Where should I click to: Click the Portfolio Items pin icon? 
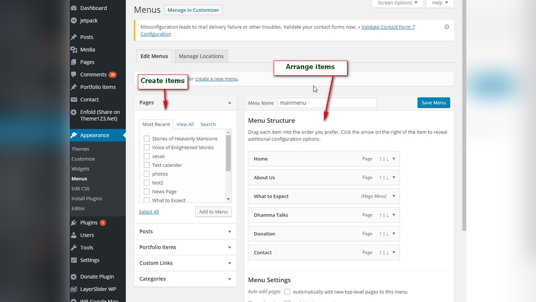click(74, 87)
